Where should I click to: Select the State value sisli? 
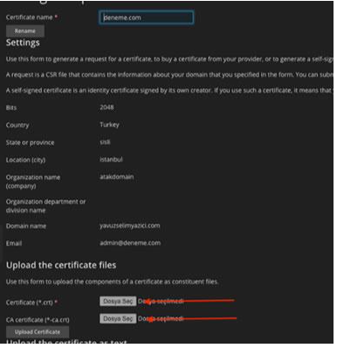click(x=105, y=142)
